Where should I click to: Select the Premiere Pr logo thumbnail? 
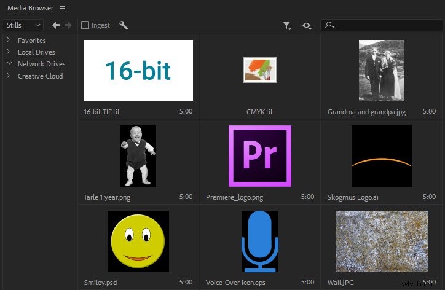[x=259, y=156]
